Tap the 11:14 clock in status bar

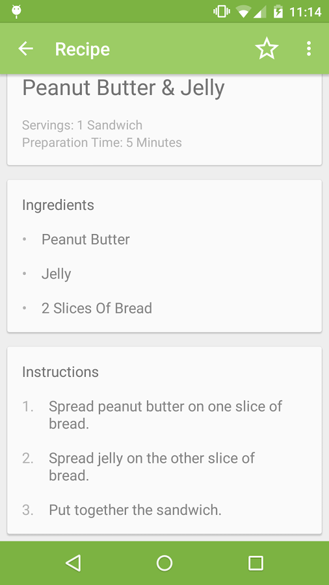pyautogui.click(x=306, y=12)
